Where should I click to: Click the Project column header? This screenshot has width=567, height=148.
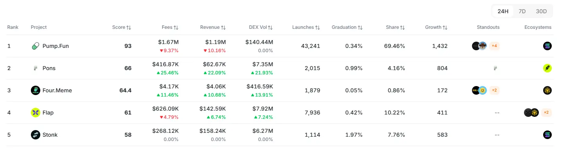click(x=39, y=27)
